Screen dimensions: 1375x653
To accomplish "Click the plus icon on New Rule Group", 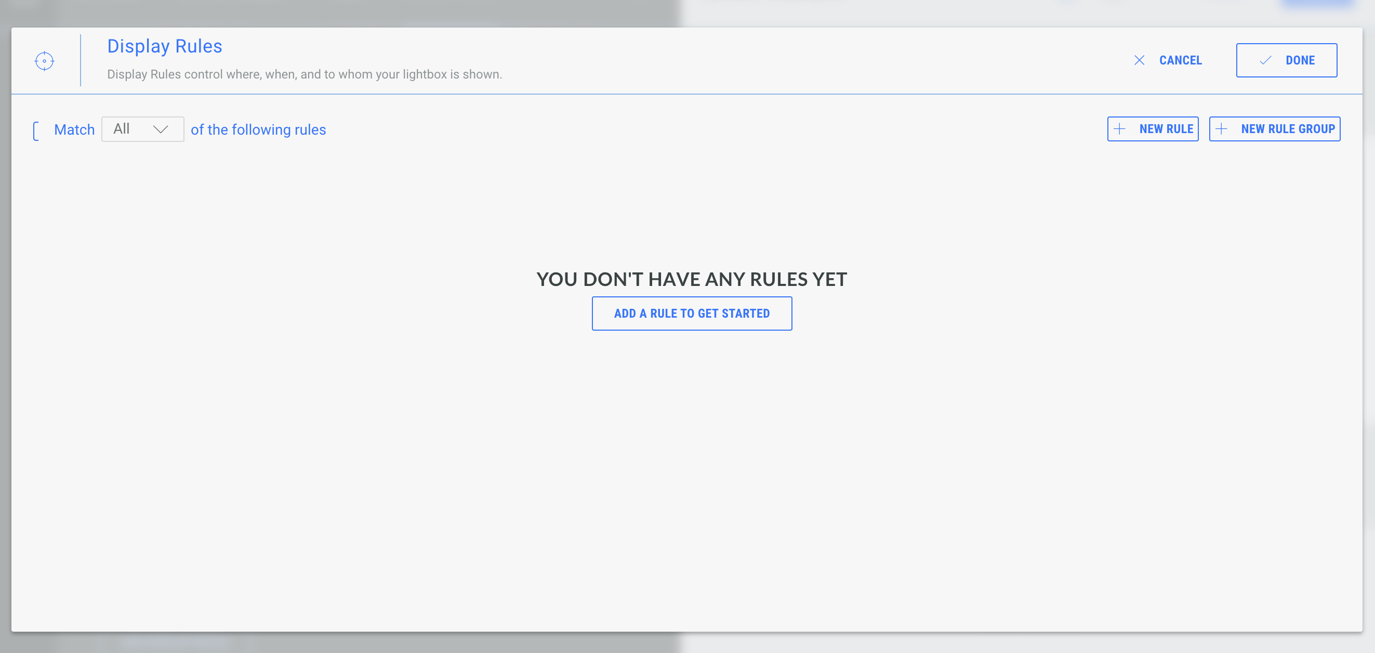I will point(1221,129).
